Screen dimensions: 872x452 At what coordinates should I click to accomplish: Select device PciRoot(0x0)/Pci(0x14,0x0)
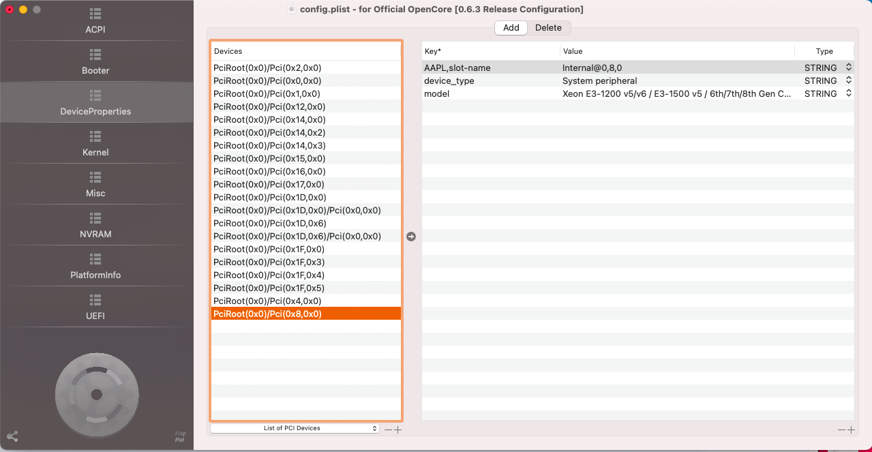pos(306,119)
